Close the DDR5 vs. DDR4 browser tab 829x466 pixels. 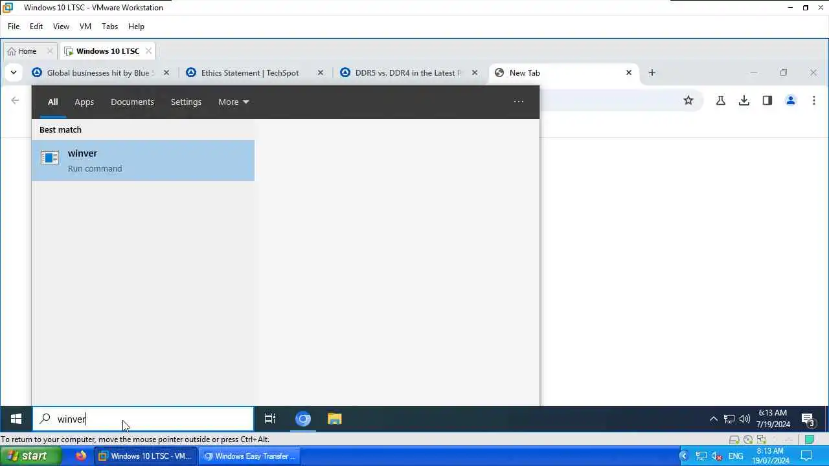[475, 72]
